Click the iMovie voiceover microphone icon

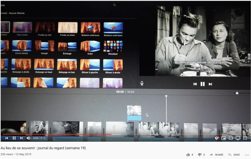[142, 83]
